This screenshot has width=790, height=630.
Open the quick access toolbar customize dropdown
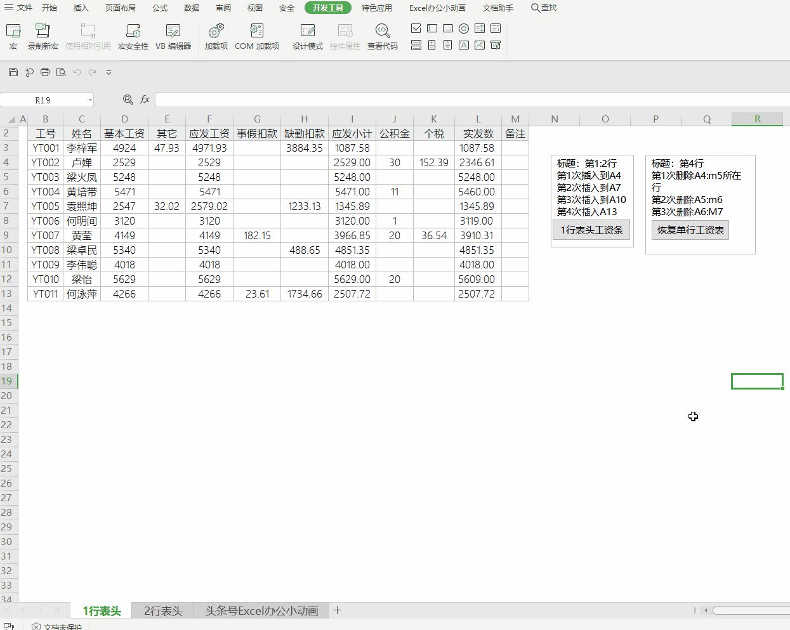coord(109,72)
